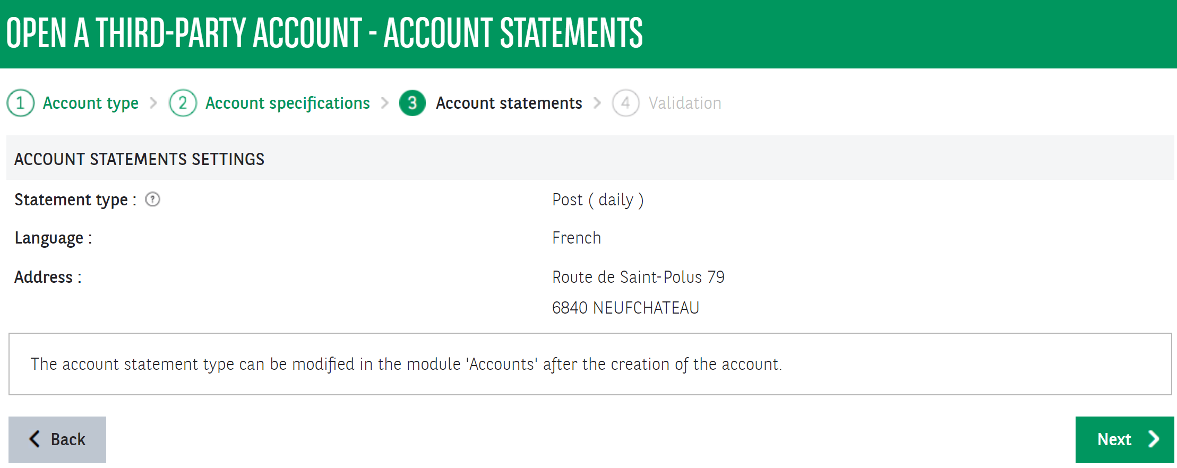Select the Account statements step label
The width and height of the screenshot is (1177, 468).
[x=509, y=103]
